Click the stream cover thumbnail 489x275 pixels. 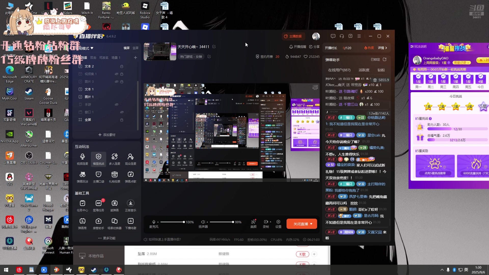click(160, 52)
